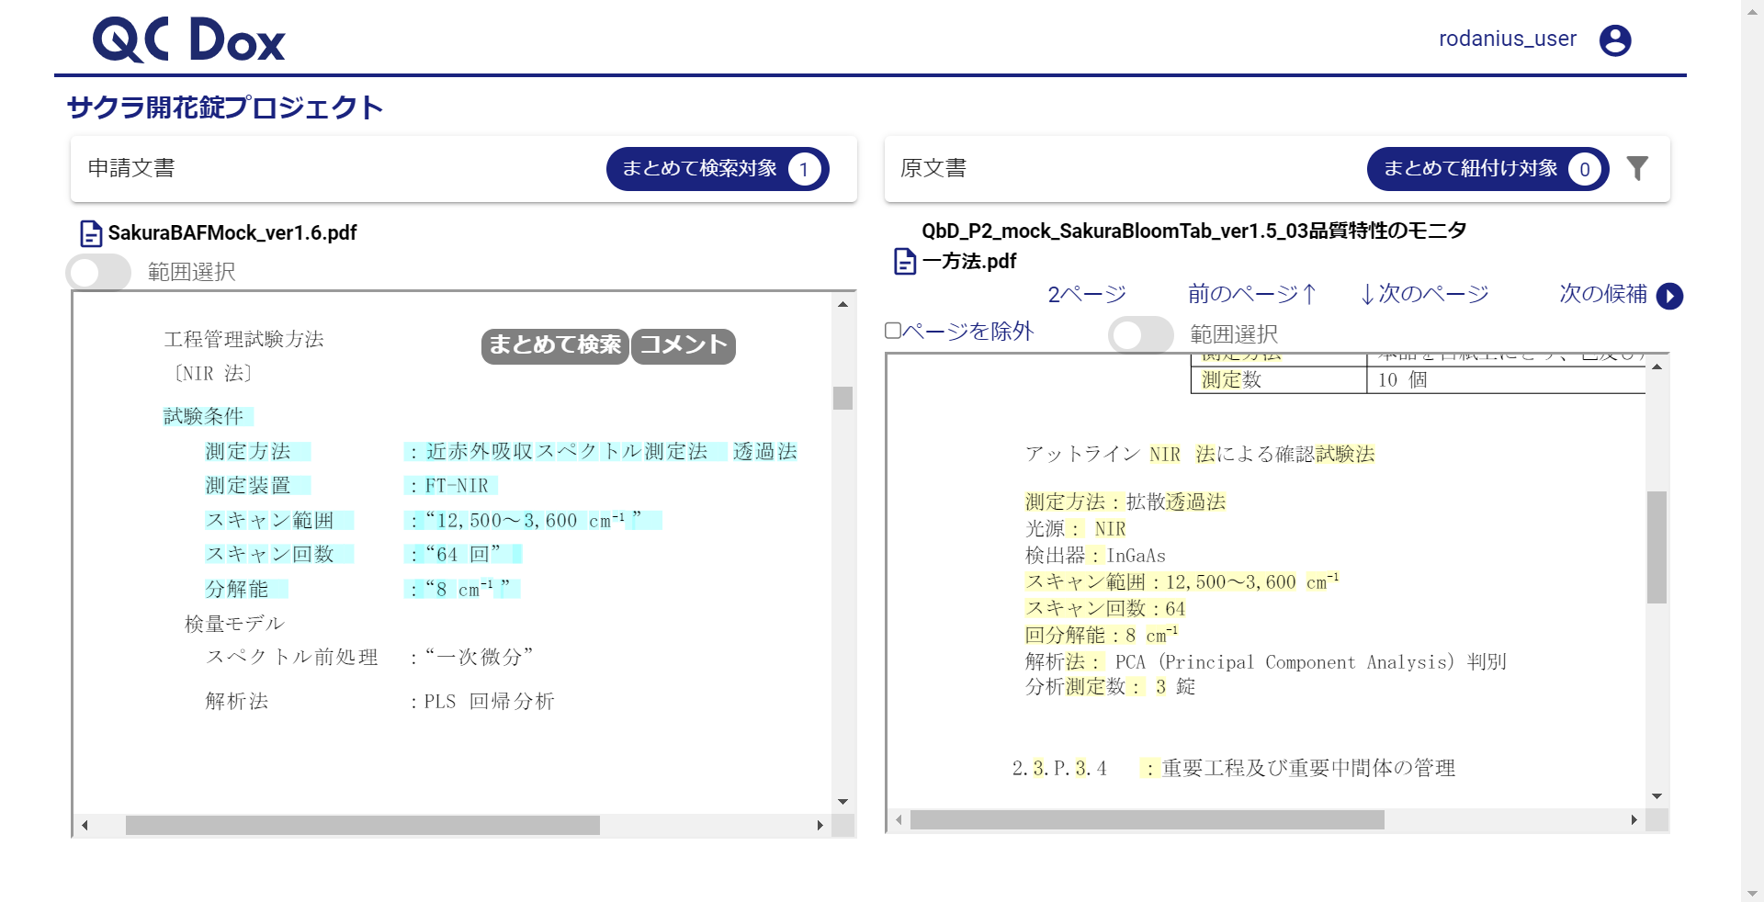The image size is (1764, 902).
Task: Click left viewer scroll-up arrow
Action: click(842, 304)
